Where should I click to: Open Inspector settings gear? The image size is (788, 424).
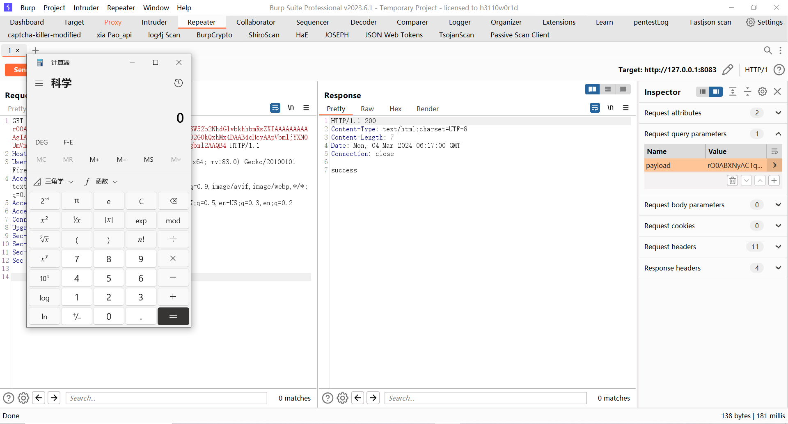[763, 92]
